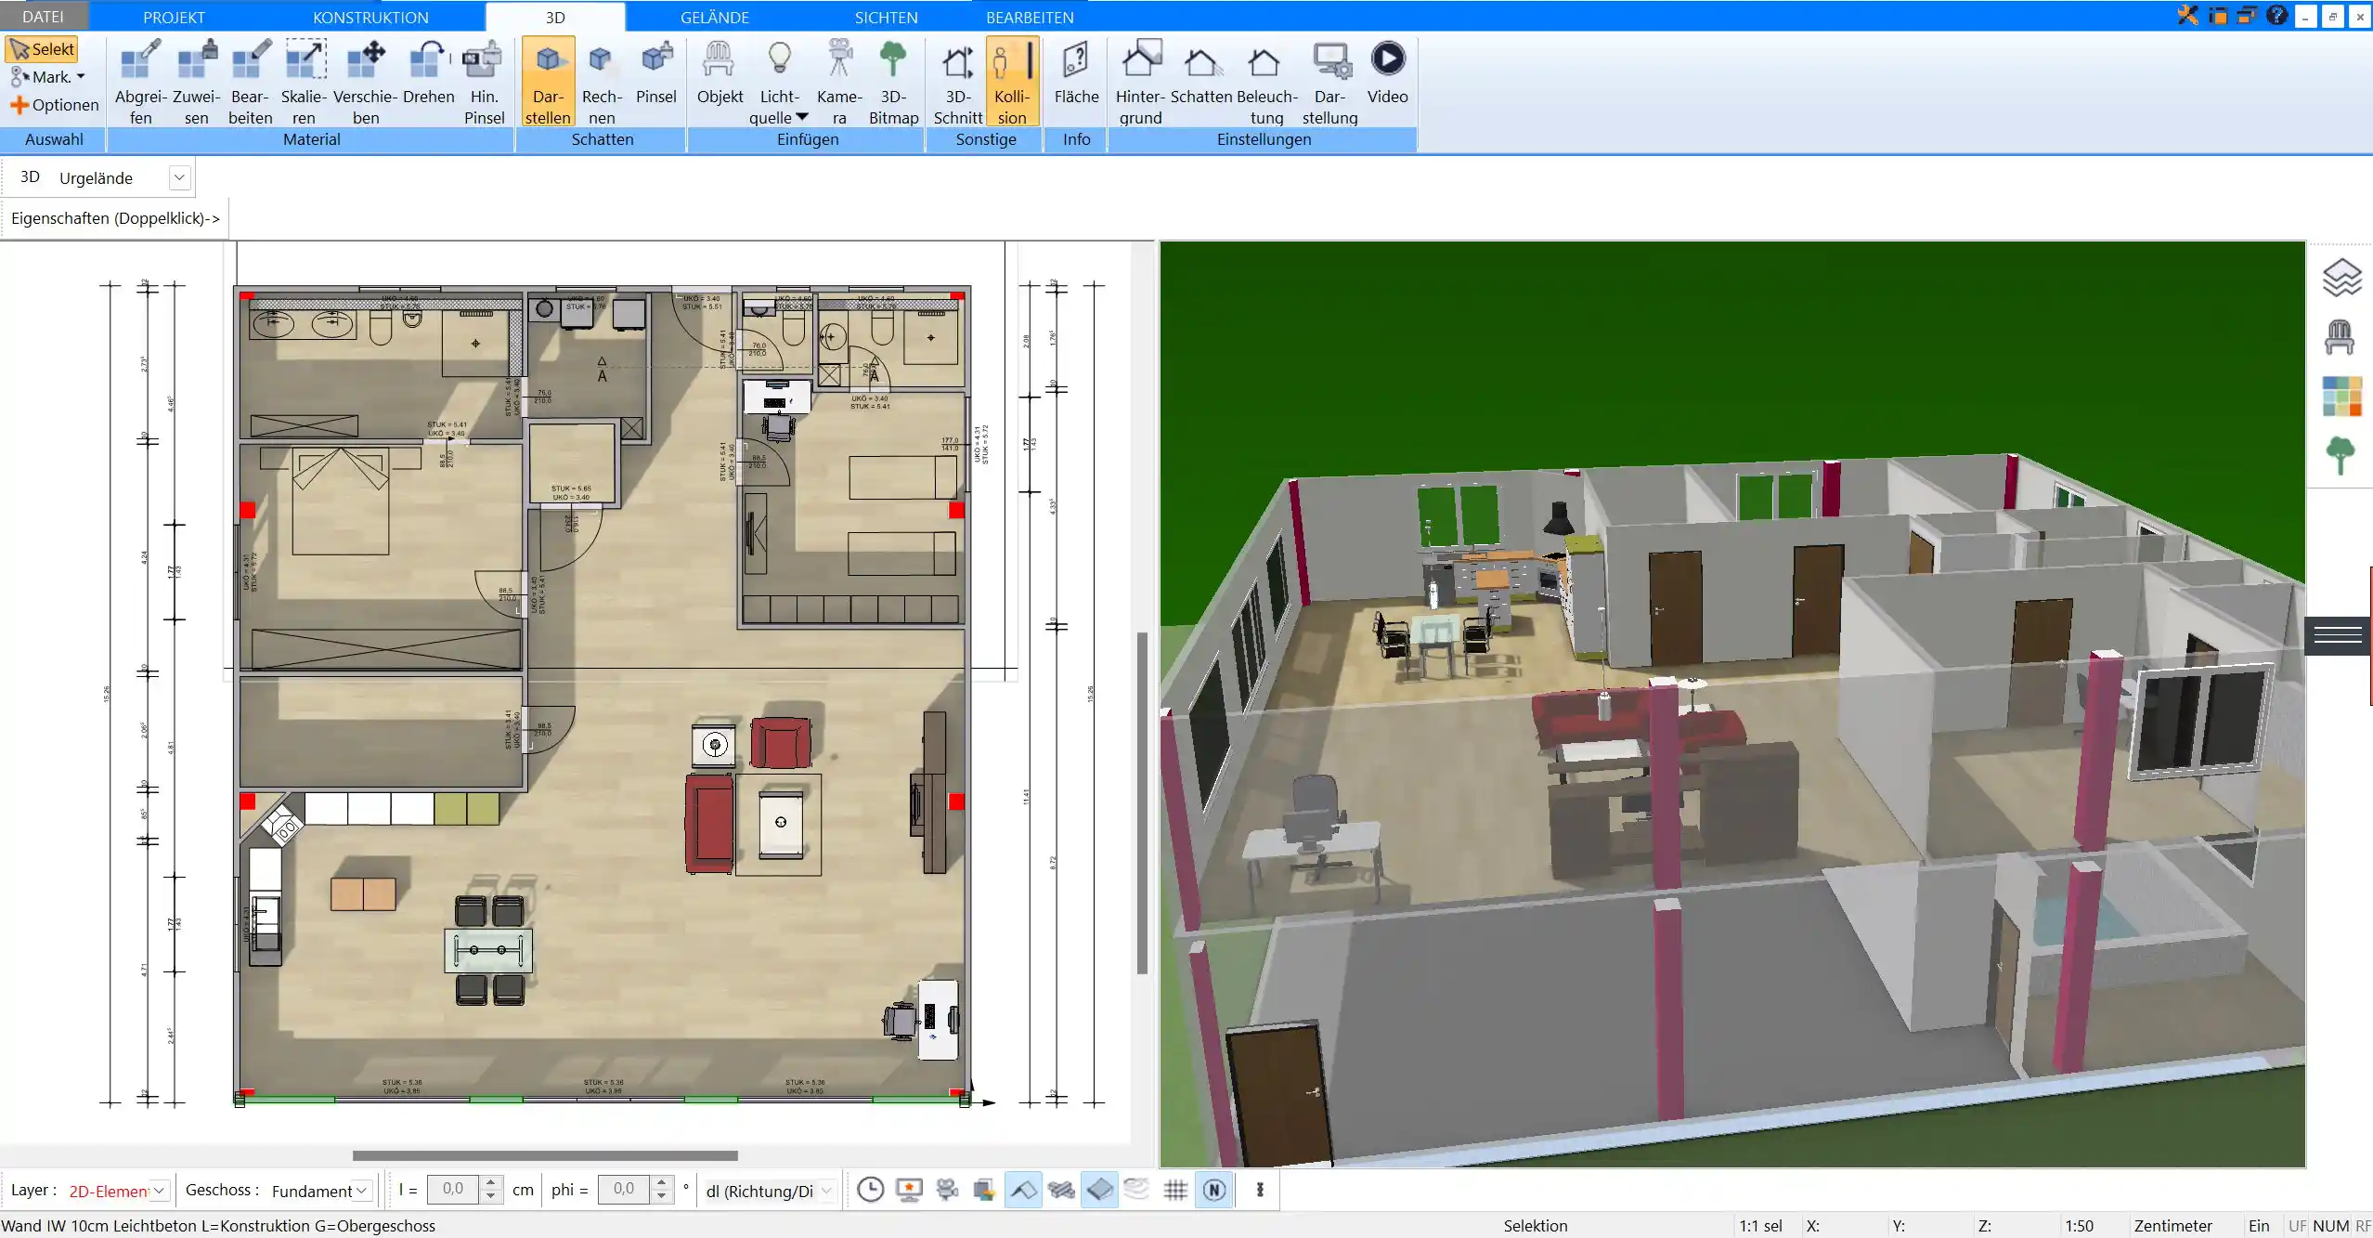Create a 3D-Schnitt
This screenshot has width=2373, height=1238.
click(957, 82)
